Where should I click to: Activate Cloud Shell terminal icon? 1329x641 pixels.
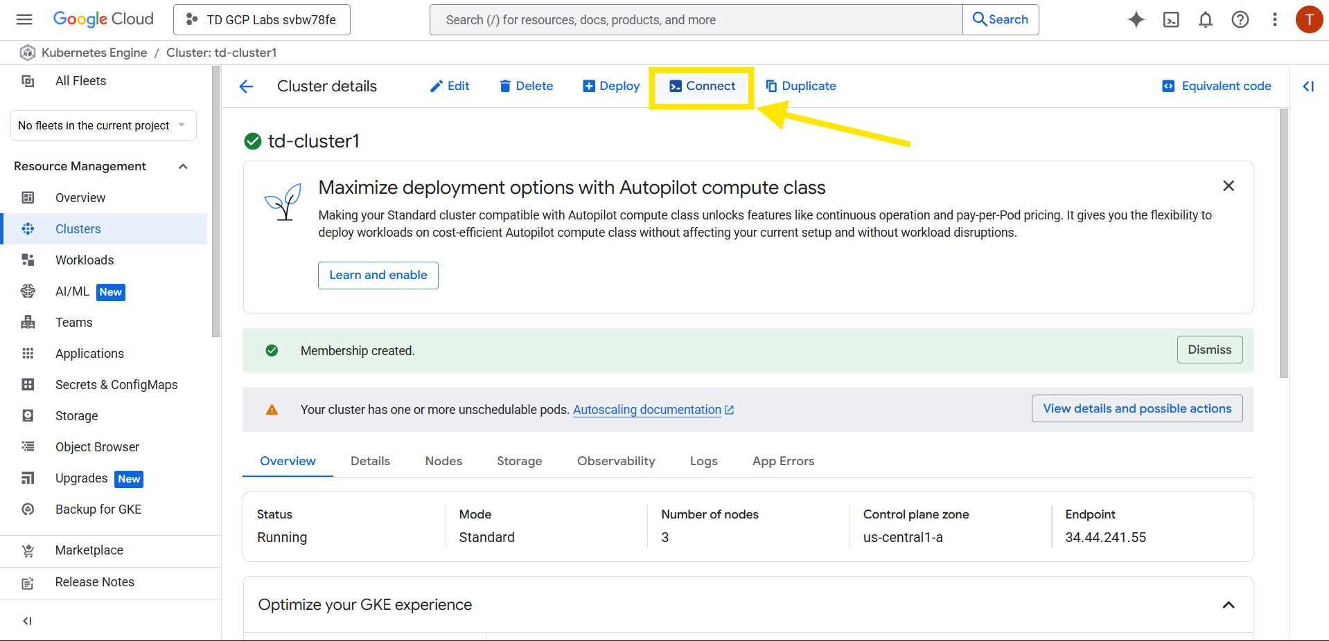pos(1170,19)
